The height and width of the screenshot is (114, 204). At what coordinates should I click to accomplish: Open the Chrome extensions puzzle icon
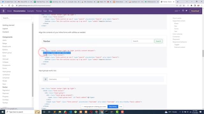point(191,6)
